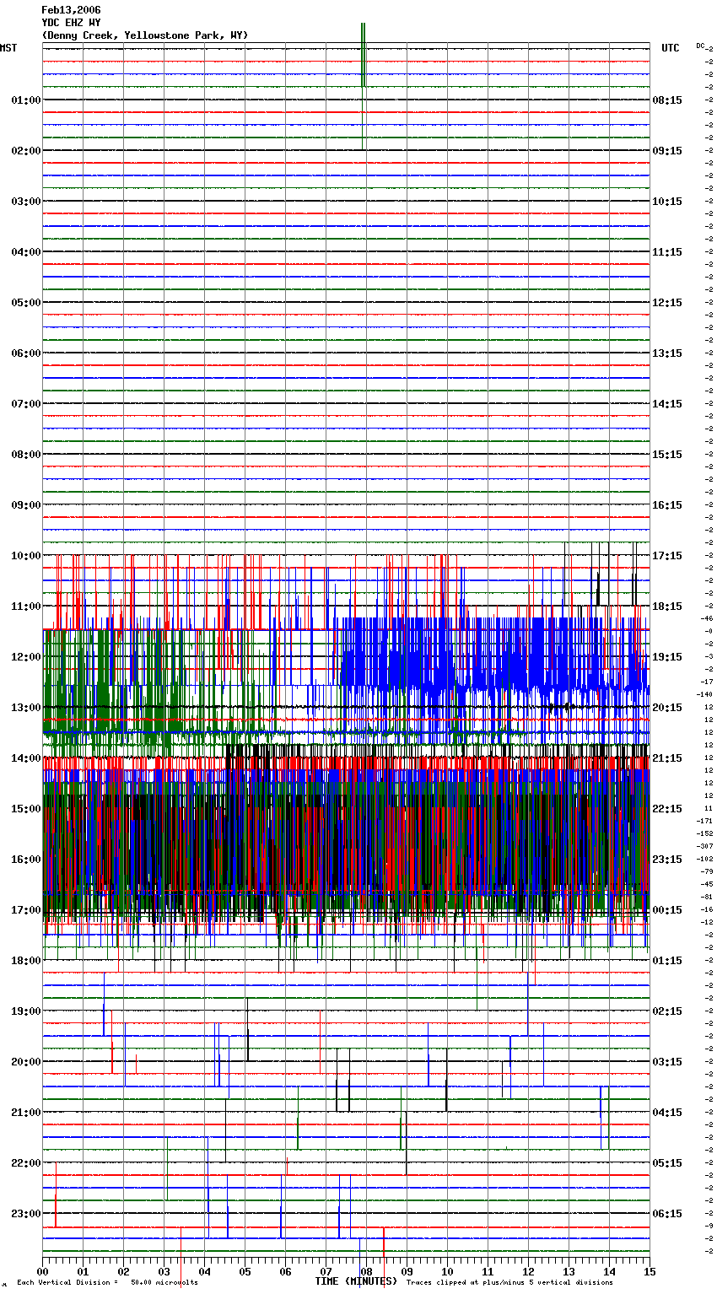Click the minute axis tick label '07'
Image resolution: width=717 pixels, height=1294 pixels.
326,1271
